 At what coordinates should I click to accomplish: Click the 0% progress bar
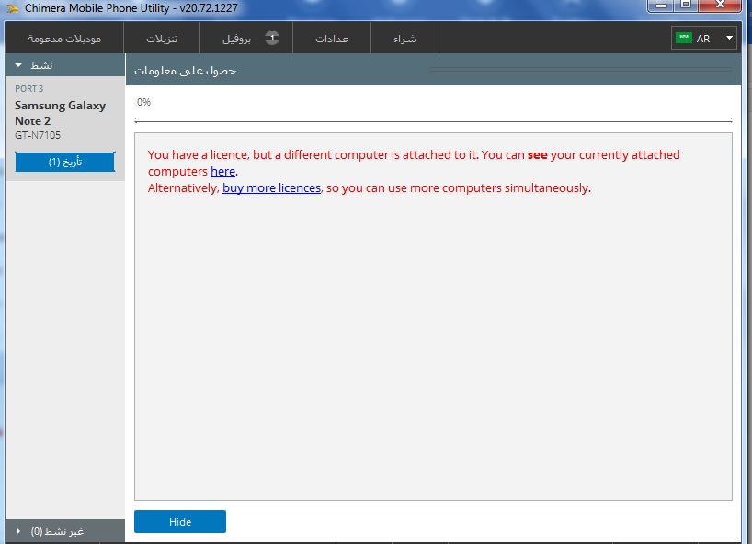(x=433, y=120)
